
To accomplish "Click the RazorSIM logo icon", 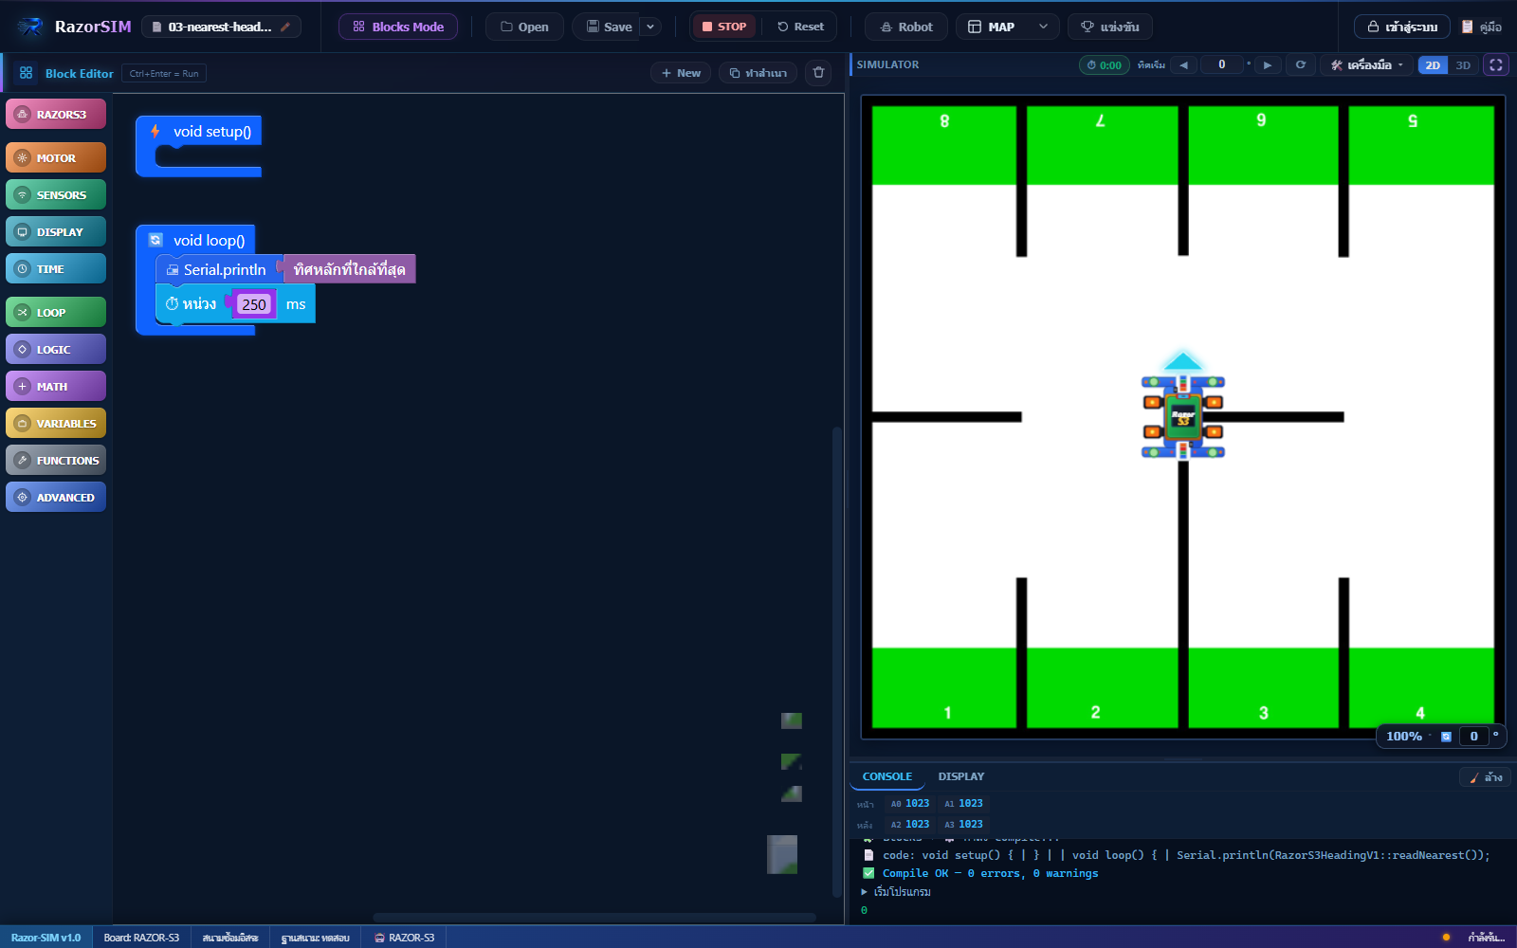I will (29, 27).
